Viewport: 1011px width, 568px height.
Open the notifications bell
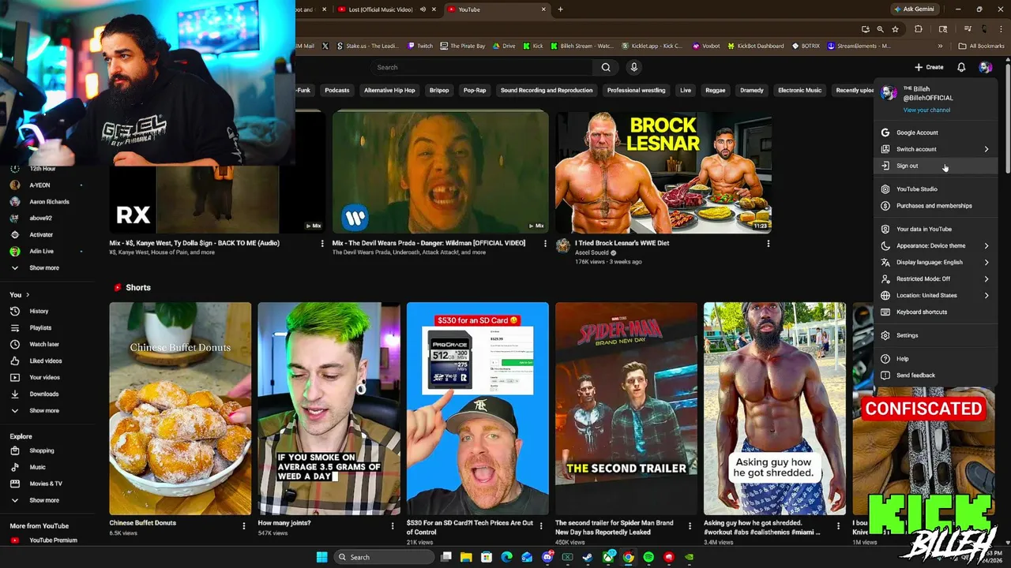[961, 67]
